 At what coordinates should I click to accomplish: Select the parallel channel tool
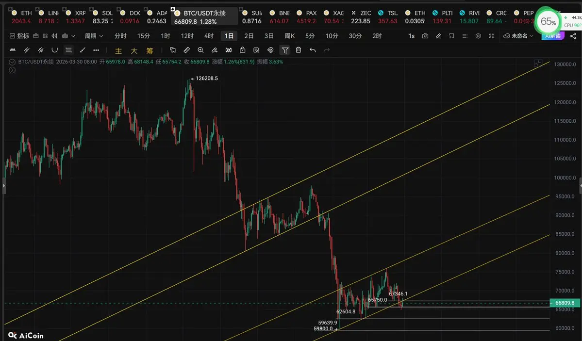pyautogui.click(x=40, y=50)
